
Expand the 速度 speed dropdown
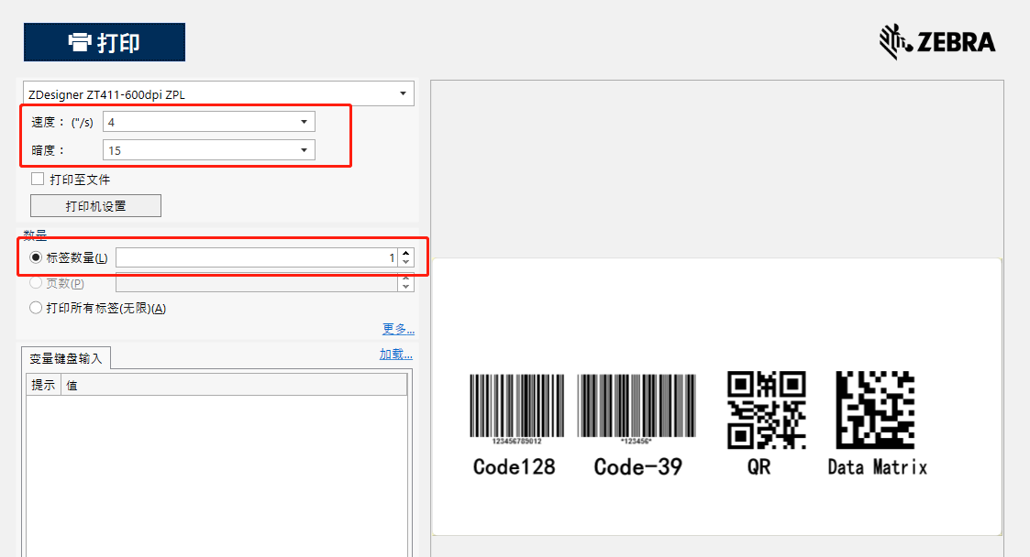(209, 122)
